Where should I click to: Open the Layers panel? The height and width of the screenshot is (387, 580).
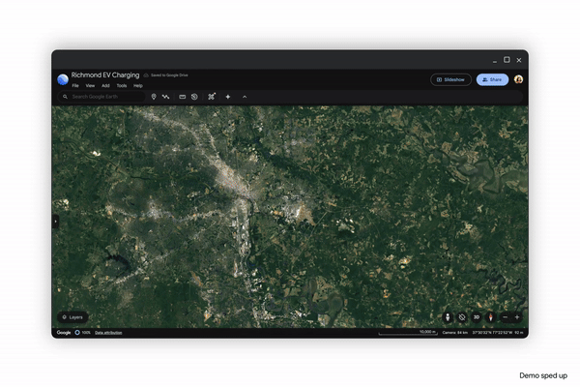pos(72,316)
